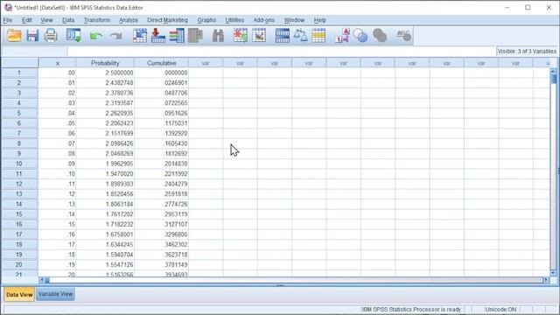Viewport: 560px width, 315px height.
Task: Select the Probability column header
Action: (105, 63)
